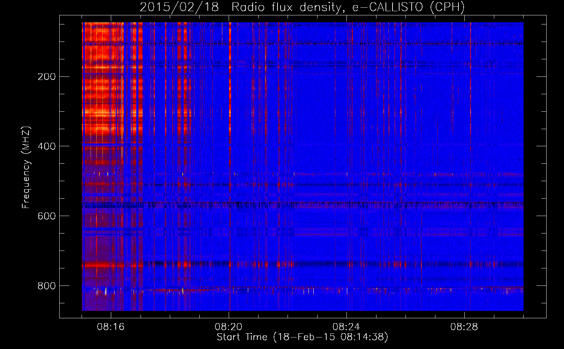Select the 800 frequency tick label

pos(47,286)
